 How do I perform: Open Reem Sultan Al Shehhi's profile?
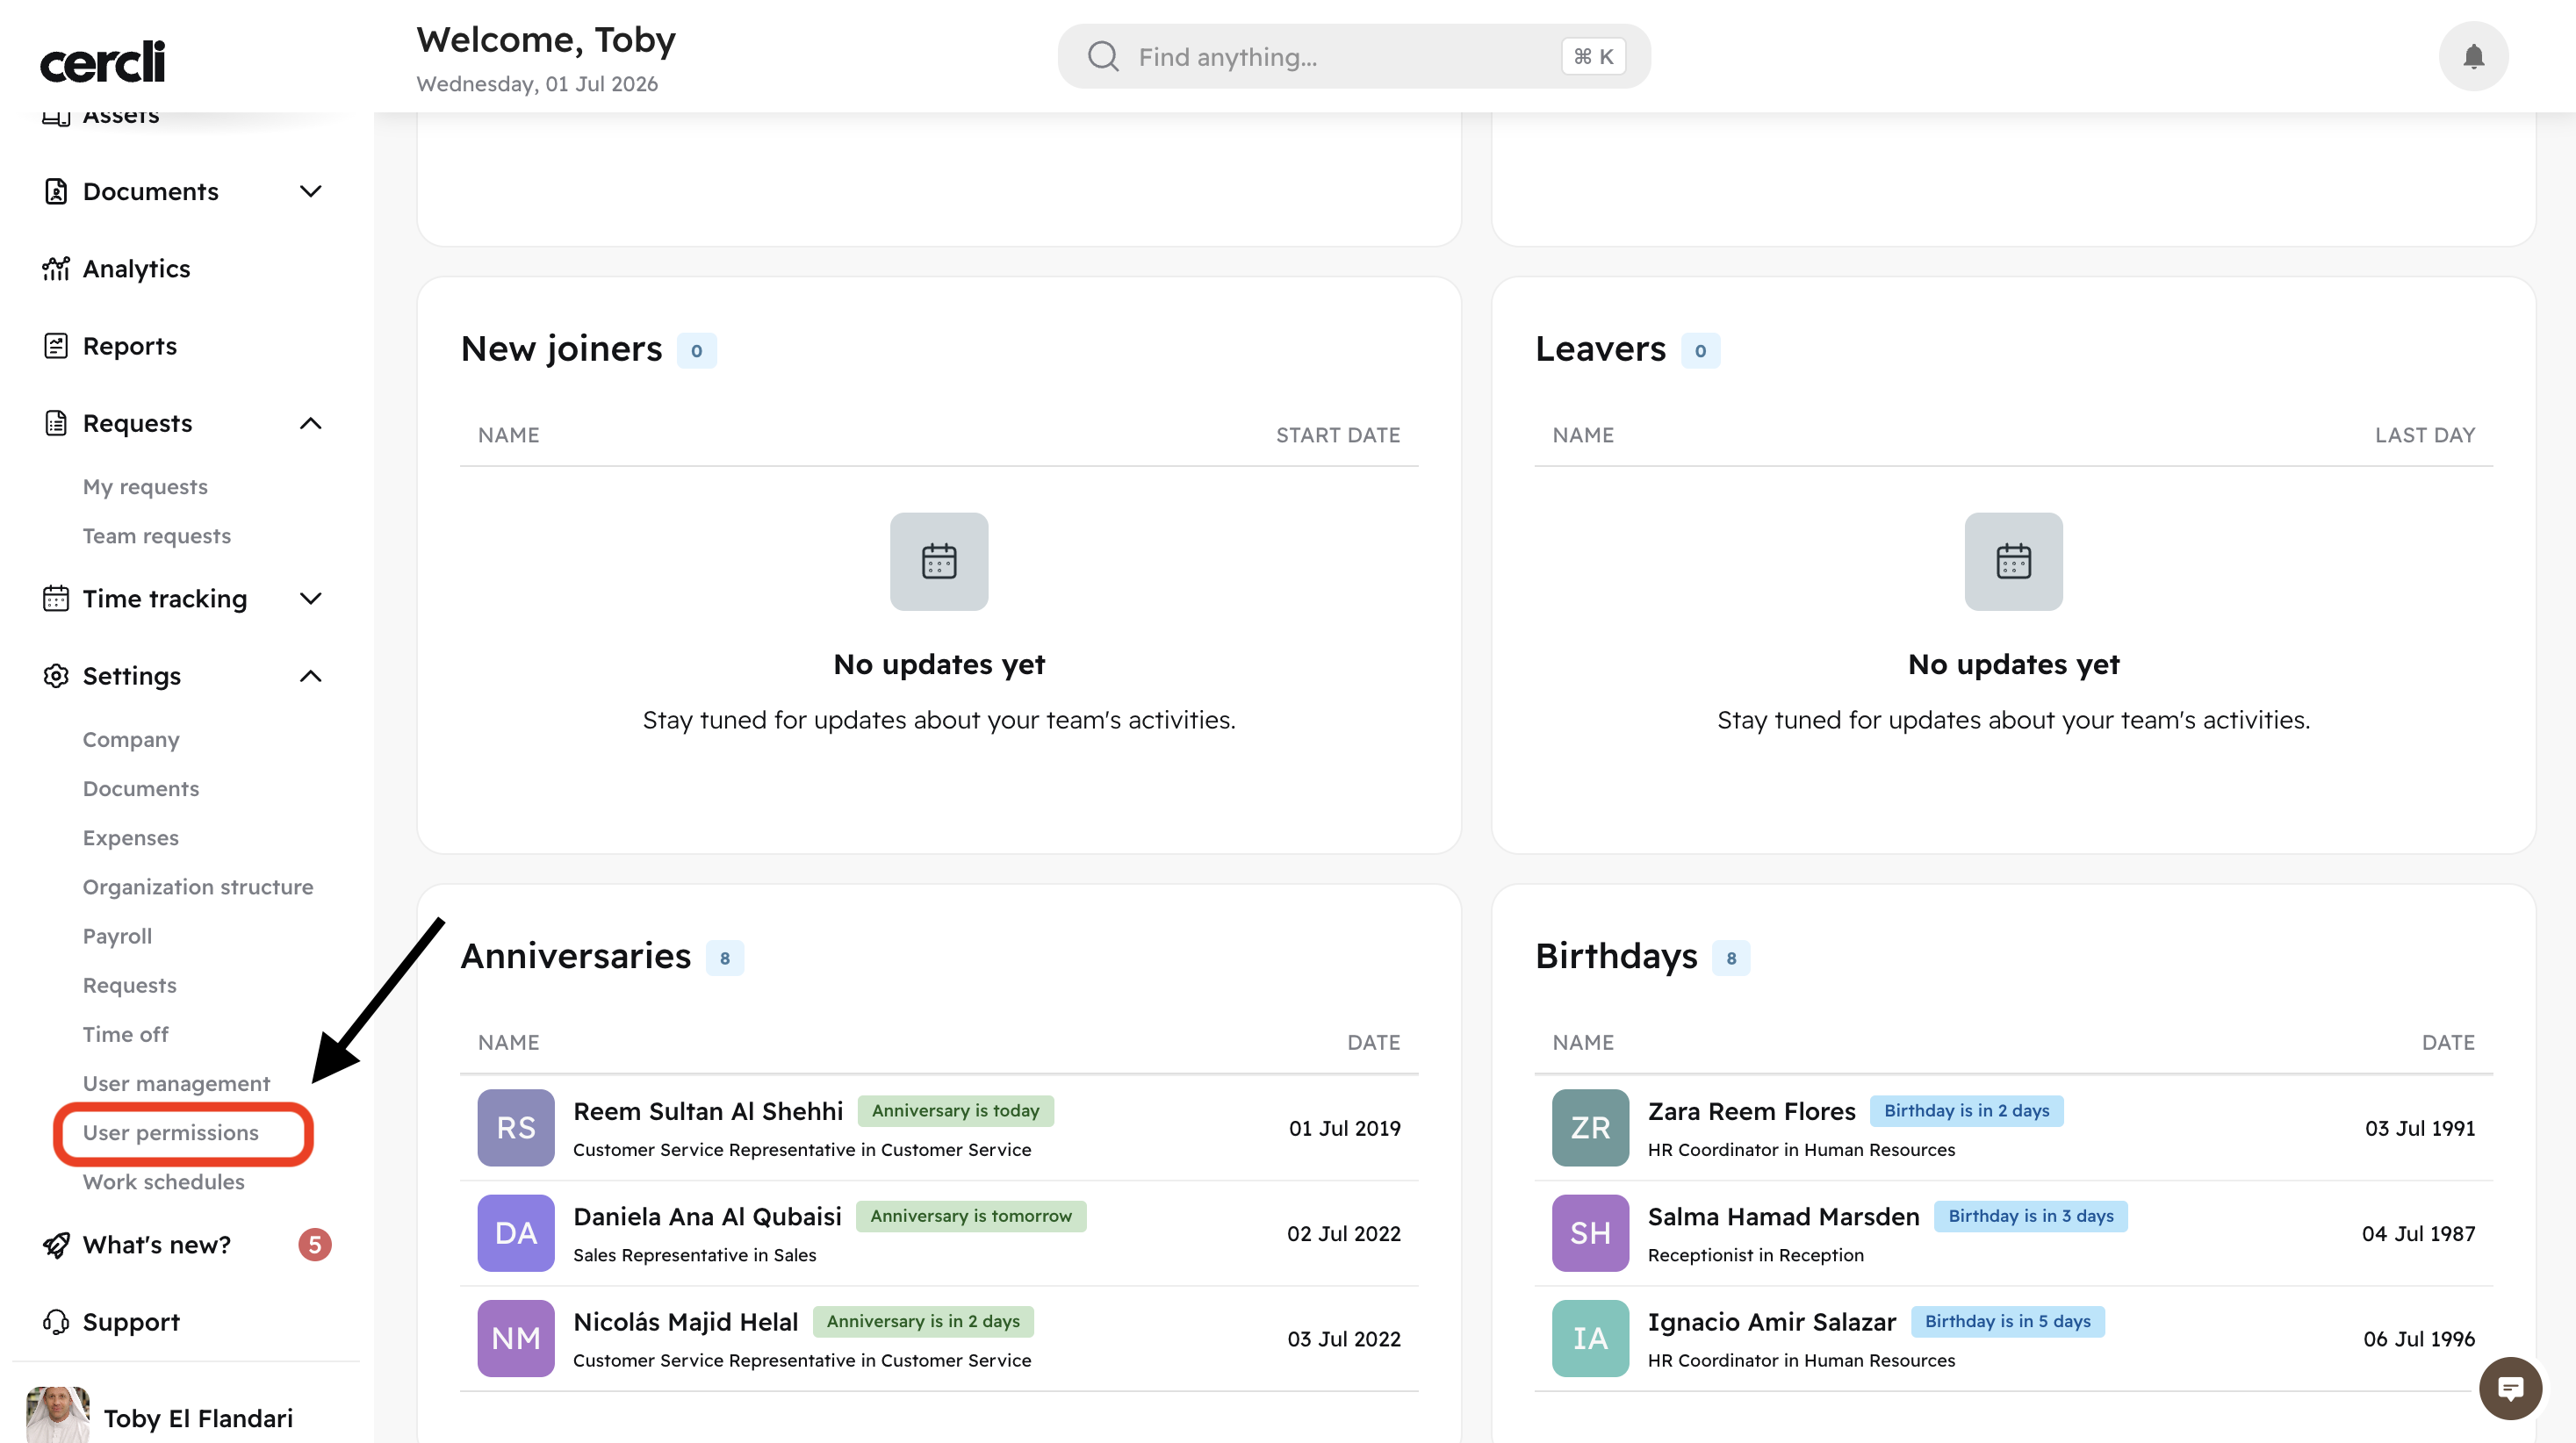pyautogui.click(x=708, y=1111)
